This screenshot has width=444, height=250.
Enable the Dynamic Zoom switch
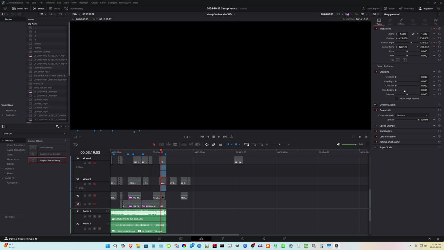(x=375, y=105)
